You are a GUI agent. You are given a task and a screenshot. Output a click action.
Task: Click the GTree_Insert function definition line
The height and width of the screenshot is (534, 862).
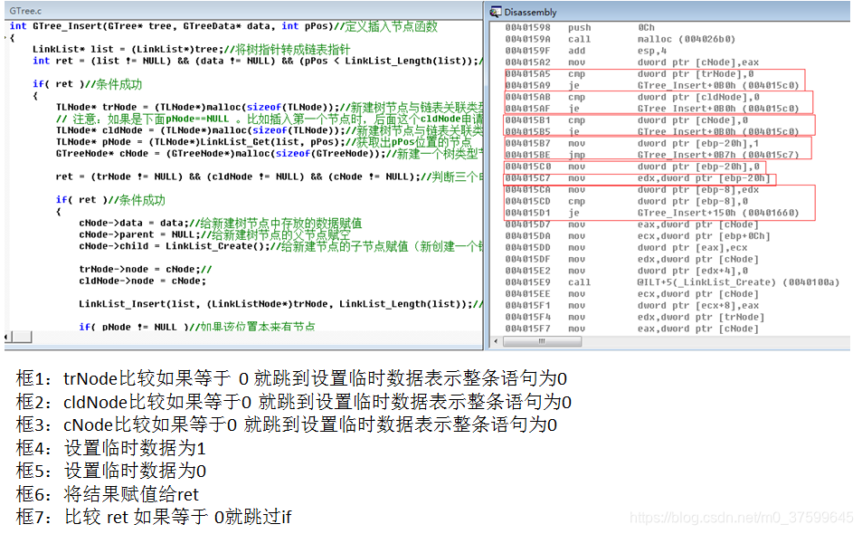tap(223, 26)
